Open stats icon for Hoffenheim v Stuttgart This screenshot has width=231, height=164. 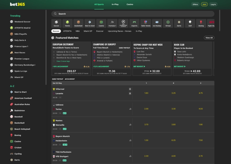pyautogui.click(x=130, y=156)
